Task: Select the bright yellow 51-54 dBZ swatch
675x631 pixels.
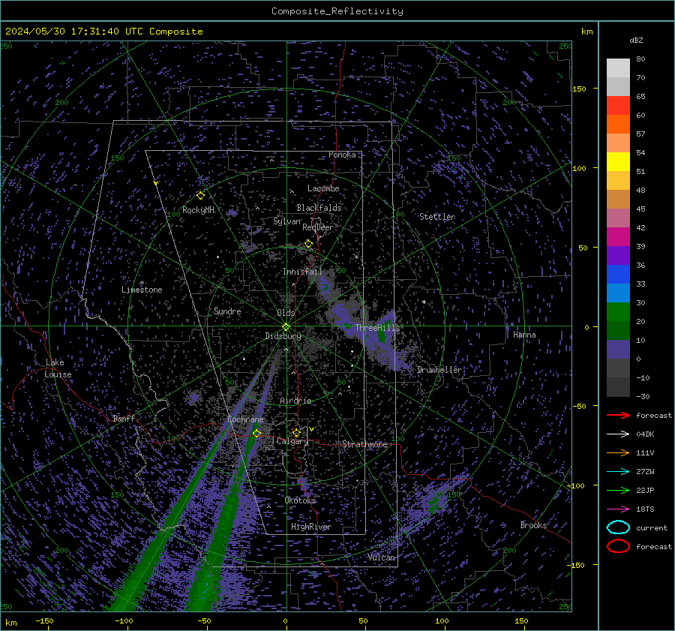Action: coord(618,162)
